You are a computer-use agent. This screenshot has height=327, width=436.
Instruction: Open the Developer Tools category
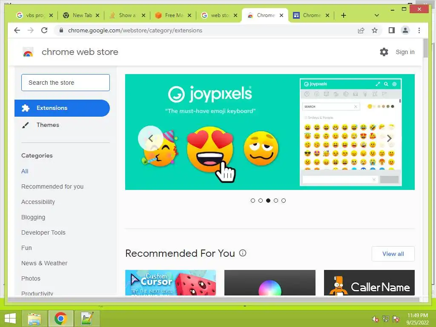click(x=43, y=232)
